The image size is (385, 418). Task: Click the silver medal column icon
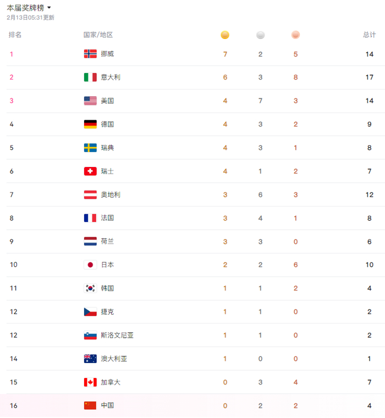click(x=260, y=35)
